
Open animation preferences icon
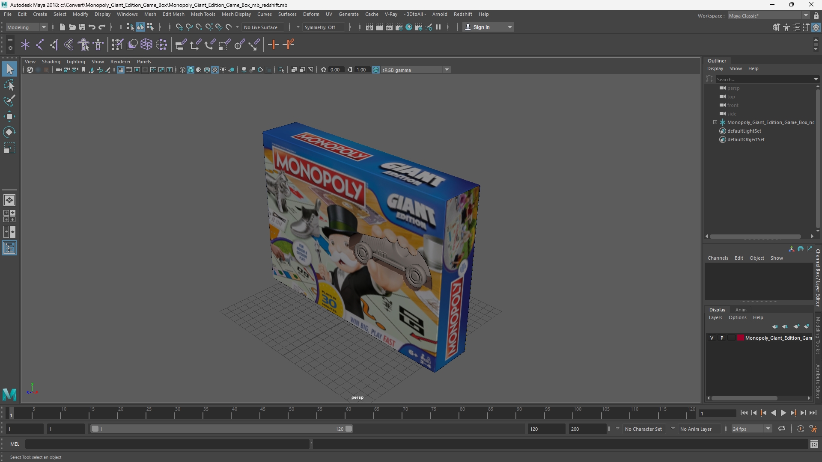pyautogui.click(x=813, y=429)
